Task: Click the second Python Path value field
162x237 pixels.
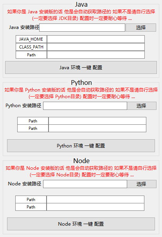Action: click(97, 128)
